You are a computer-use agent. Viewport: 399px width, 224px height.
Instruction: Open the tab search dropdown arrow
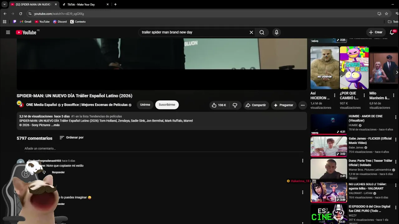tap(4, 4)
